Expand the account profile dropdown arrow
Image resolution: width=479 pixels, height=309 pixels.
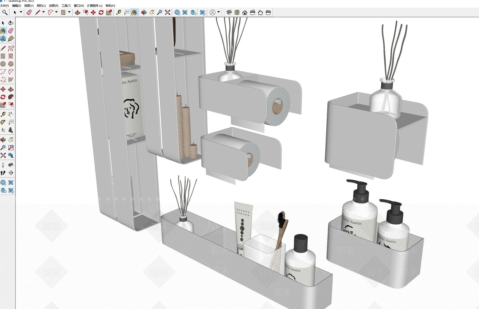click(219, 12)
